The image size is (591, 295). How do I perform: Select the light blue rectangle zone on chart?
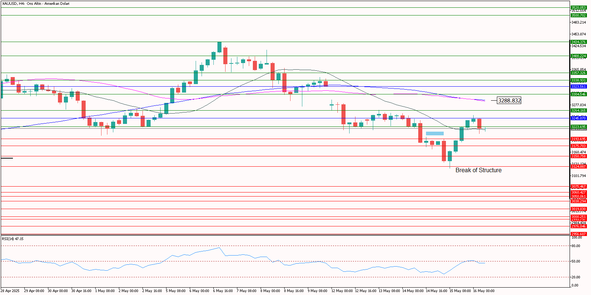[435, 133]
